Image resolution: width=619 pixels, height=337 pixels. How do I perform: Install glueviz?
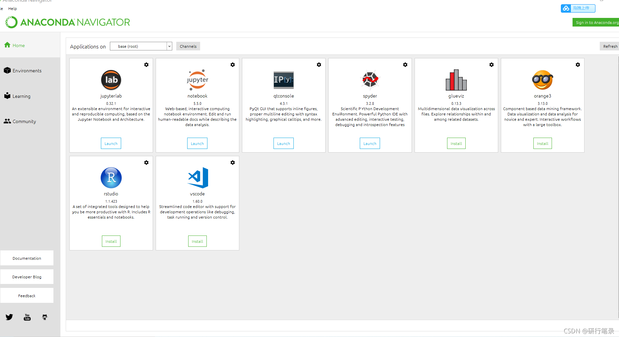(456, 143)
